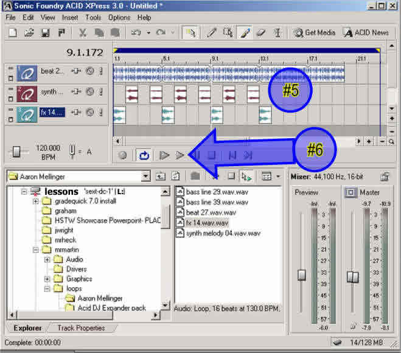Expand the Audio folder in tree
Screen dimensions: 401x353
click(47, 259)
